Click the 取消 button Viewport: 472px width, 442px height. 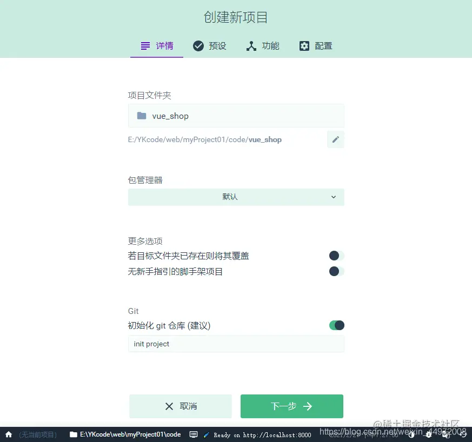[x=180, y=406]
